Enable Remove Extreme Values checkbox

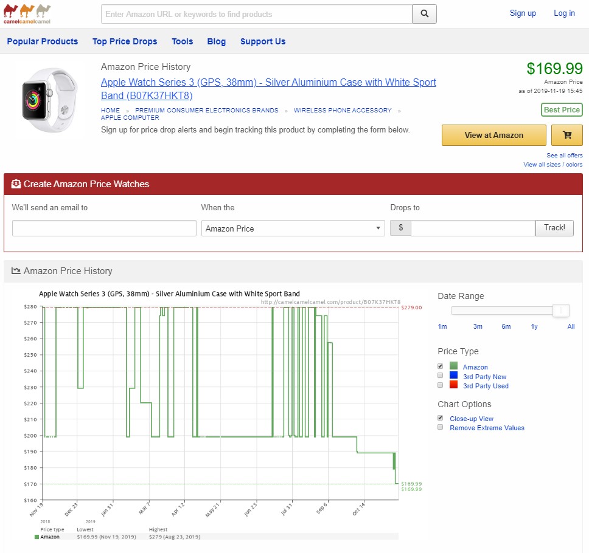click(441, 427)
